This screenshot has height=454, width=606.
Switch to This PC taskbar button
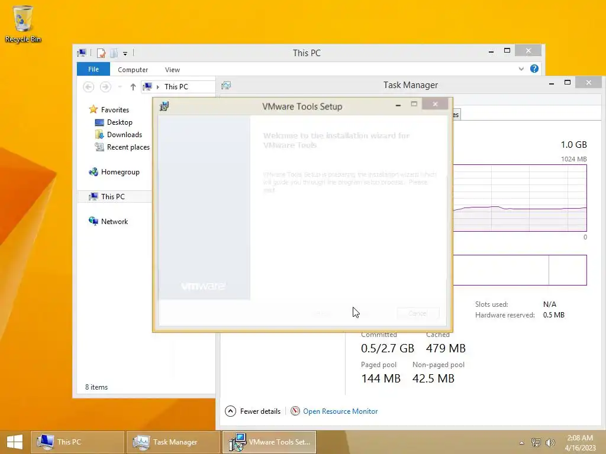coord(78,442)
